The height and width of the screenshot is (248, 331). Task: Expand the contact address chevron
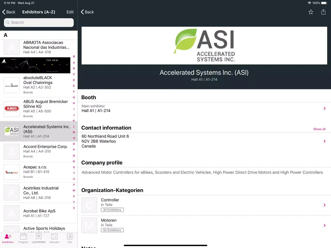tap(325, 141)
